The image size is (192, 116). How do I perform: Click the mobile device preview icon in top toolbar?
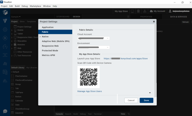click(x=132, y=11)
